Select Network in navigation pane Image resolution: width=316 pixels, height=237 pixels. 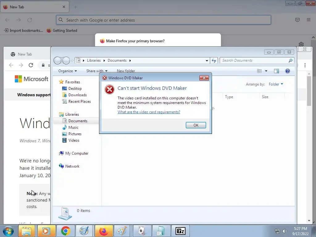(72, 166)
